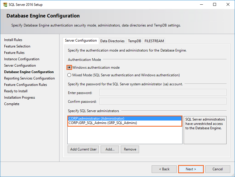Close the SQL Server 2016 Setup window

coord(228,4)
